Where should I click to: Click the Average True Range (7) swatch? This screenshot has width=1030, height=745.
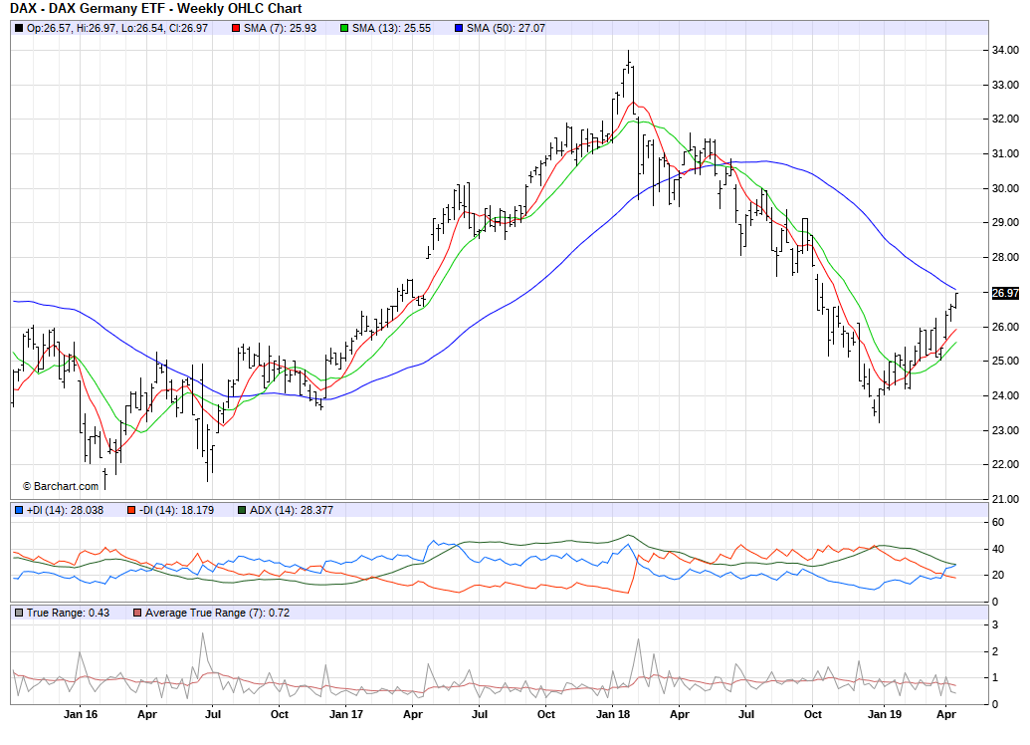[136, 613]
